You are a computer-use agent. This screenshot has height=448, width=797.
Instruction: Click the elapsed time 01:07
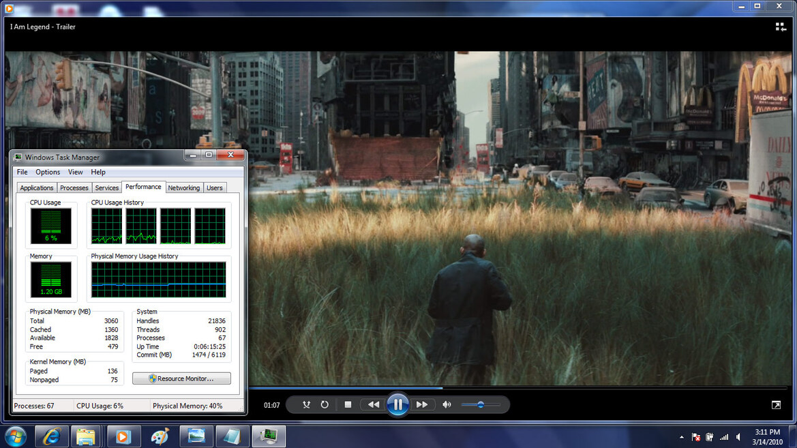point(271,405)
